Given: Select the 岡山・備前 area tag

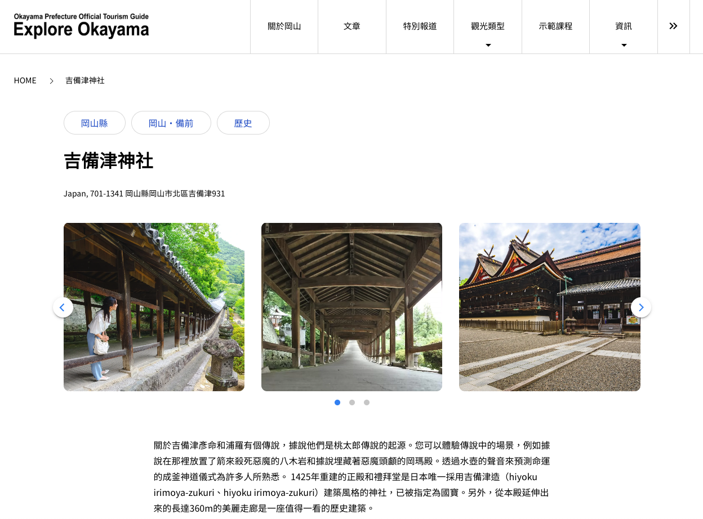Looking at the screenshot, I should 171,123.
